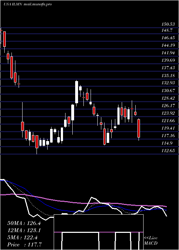Click the 141.94 price level label
Viewport: 179px width, 250px height.
pyautogui.click(x=168, y=53)
